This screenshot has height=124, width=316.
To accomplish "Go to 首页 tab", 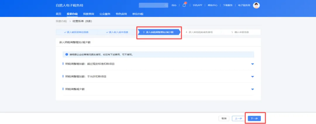I will [59, 14].
